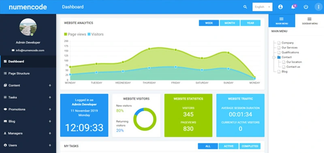Screen dimensions: 324x153
Task: Click the Content sidebar icon
Action: (5, 86)
